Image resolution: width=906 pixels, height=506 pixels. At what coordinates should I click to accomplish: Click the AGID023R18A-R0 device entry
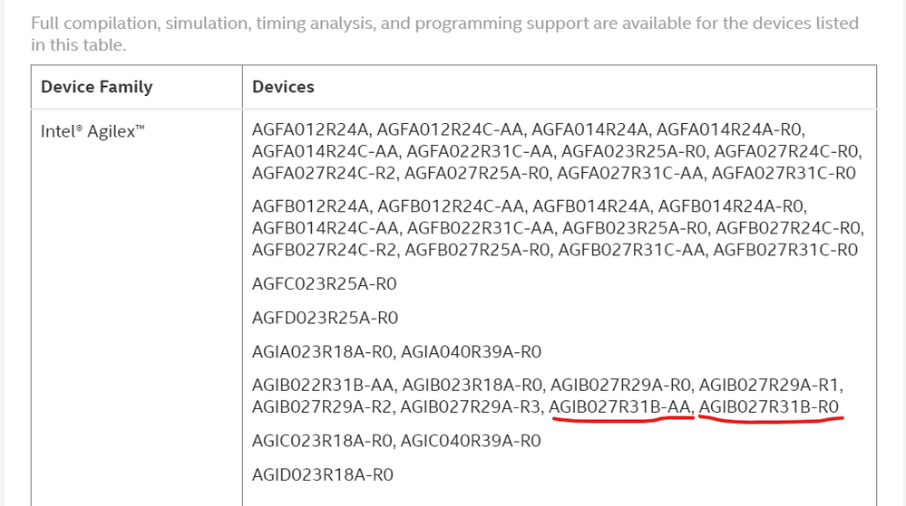point(323,474)
